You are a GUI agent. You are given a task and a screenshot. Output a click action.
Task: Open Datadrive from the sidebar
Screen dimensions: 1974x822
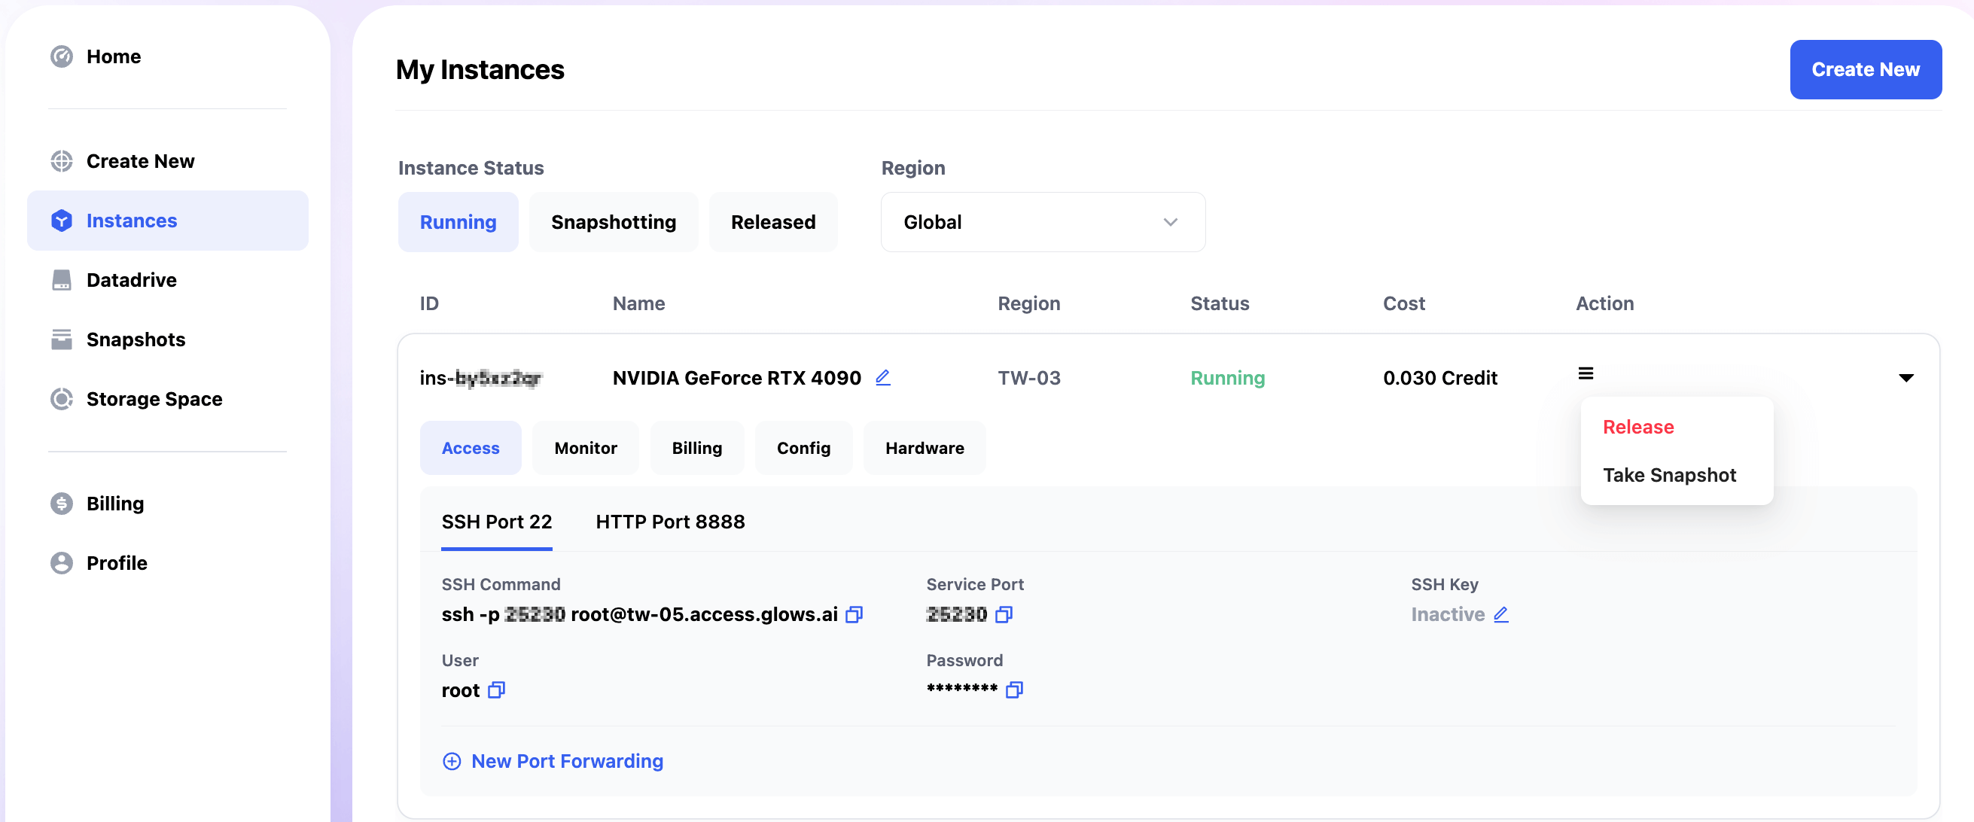coord(132,280)
